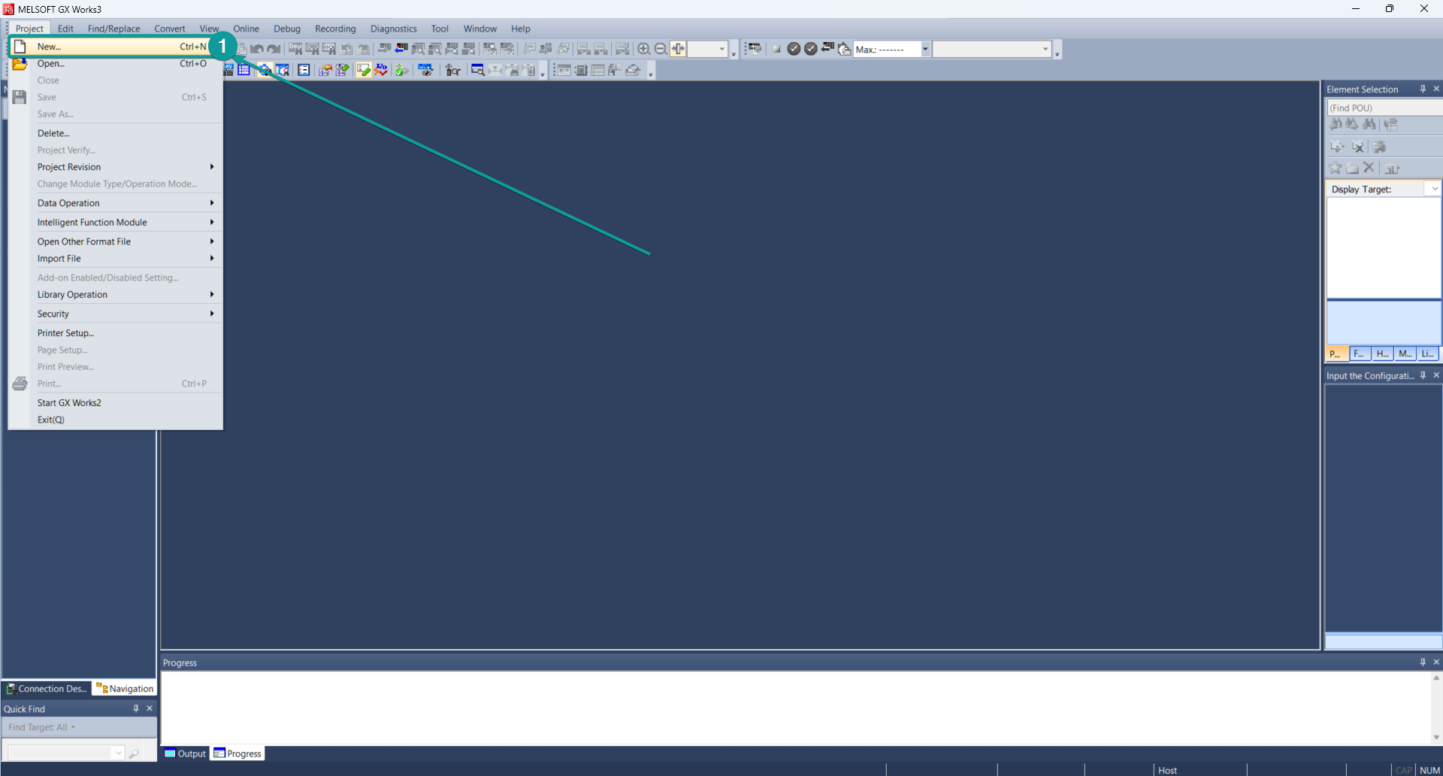Expand Open Other Format File submenu
Image resolution: width=1443 pixels, height=776 pixels.
pyautogui.click(x=114, y=241)
